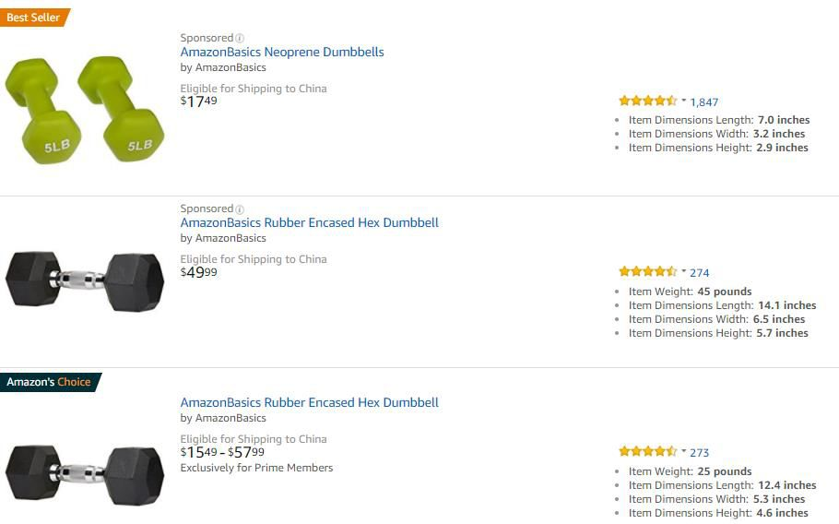This screenshot has width=839, height=524.
Task: Expand rating dropdown arrow next to 274
Action: coord(683,271)
